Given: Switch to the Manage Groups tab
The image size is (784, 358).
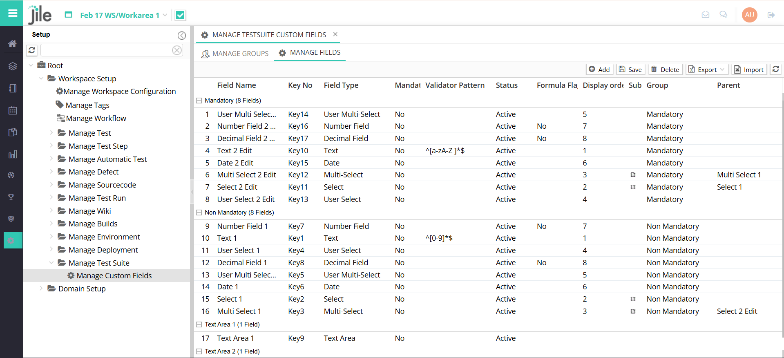Looking at the screenshot, I should [235, 54].
